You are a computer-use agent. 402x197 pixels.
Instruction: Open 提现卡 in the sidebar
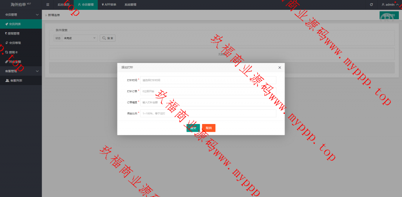pyautogui.click(x=13, y=52)
